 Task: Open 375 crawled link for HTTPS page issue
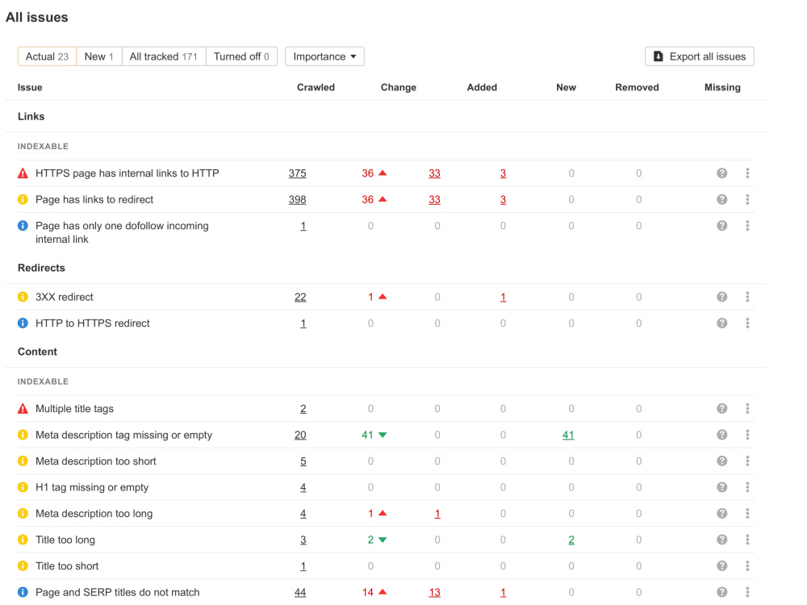(298, 173)
